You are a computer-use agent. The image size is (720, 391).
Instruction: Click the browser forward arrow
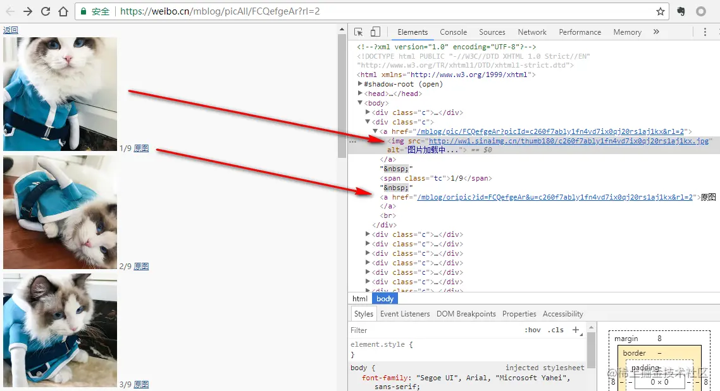tap(28, 11)
